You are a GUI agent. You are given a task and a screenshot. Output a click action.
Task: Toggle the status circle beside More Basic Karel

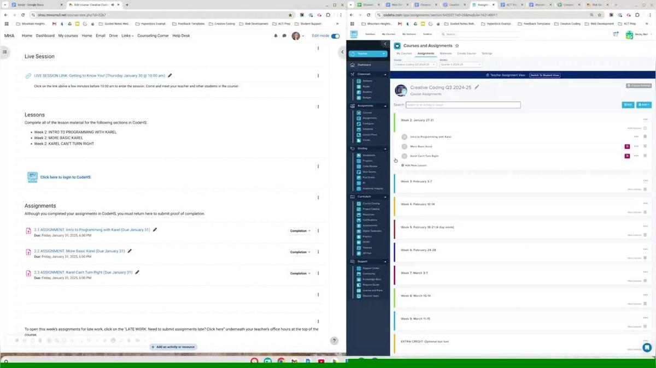coord(405,146)
